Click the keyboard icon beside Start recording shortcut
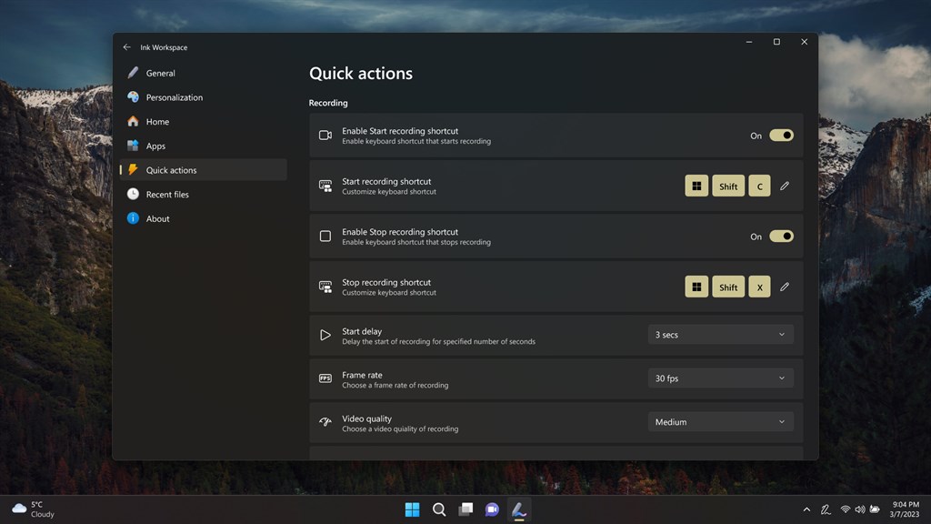Image resolution: width=931 pixels, height=524 pixels. pos(325,186)
